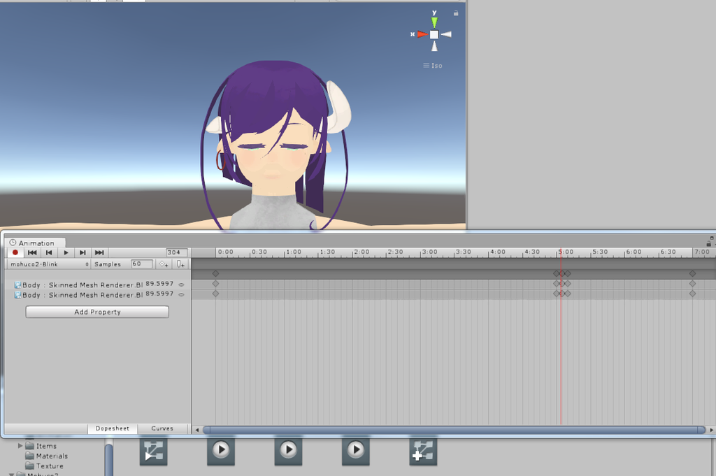Click the clock icon on the Animation tab
Image resolution: width=716 pixels, height=476 pixels.
tap(13, 243)
